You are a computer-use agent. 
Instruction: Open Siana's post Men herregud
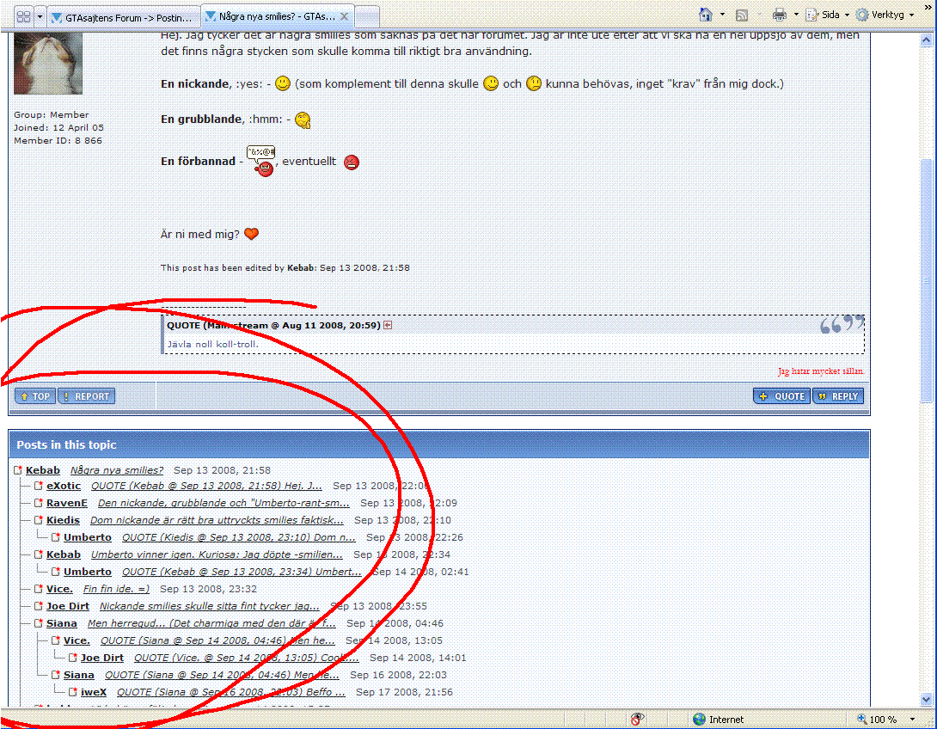211,623
